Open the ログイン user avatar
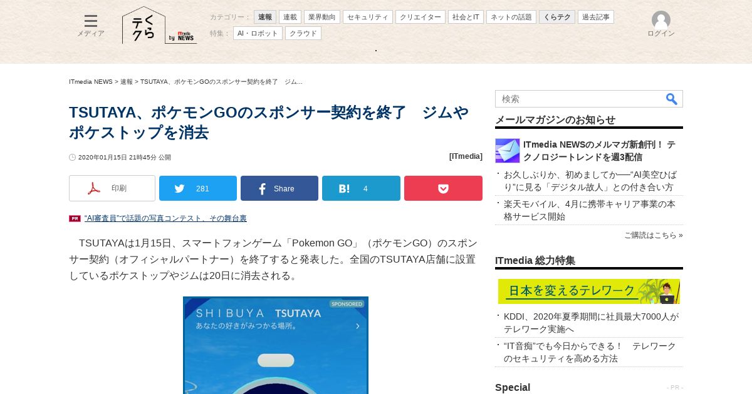 (661, 24)
